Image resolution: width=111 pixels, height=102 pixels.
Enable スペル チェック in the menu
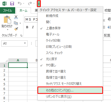coord(70,53)
